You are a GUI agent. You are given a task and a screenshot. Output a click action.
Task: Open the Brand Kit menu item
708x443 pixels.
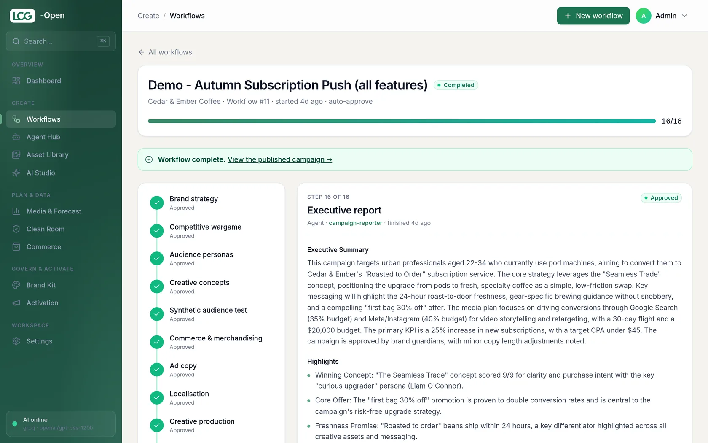61,285
